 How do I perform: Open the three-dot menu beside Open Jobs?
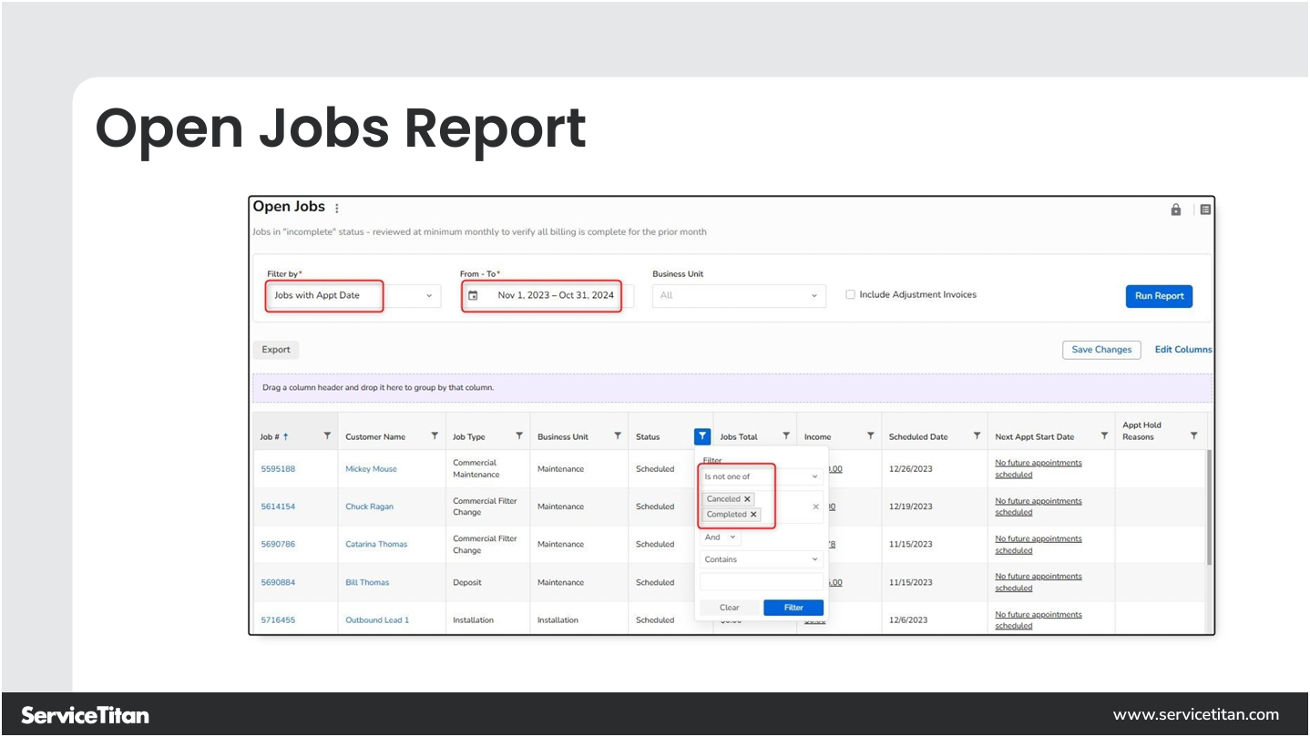[x=336, y=207]
